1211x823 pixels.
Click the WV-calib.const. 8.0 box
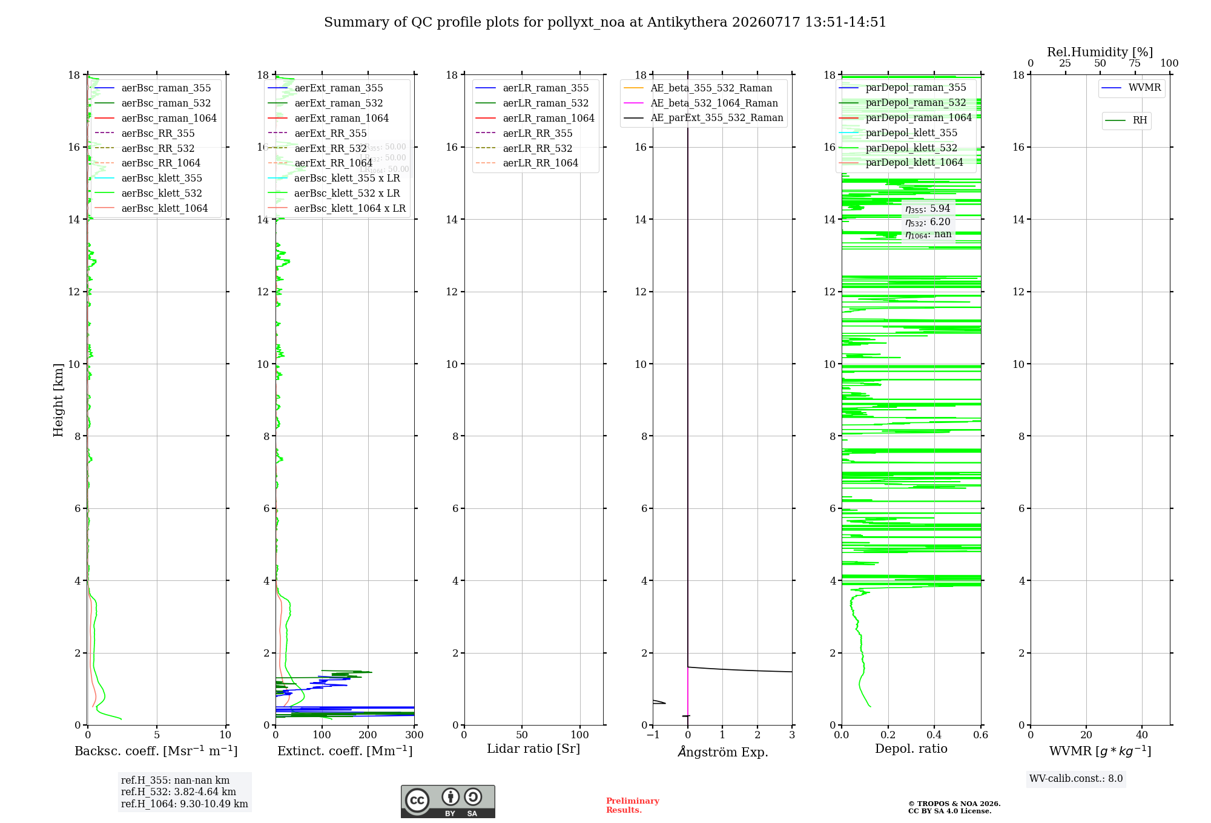(1076, 779)
